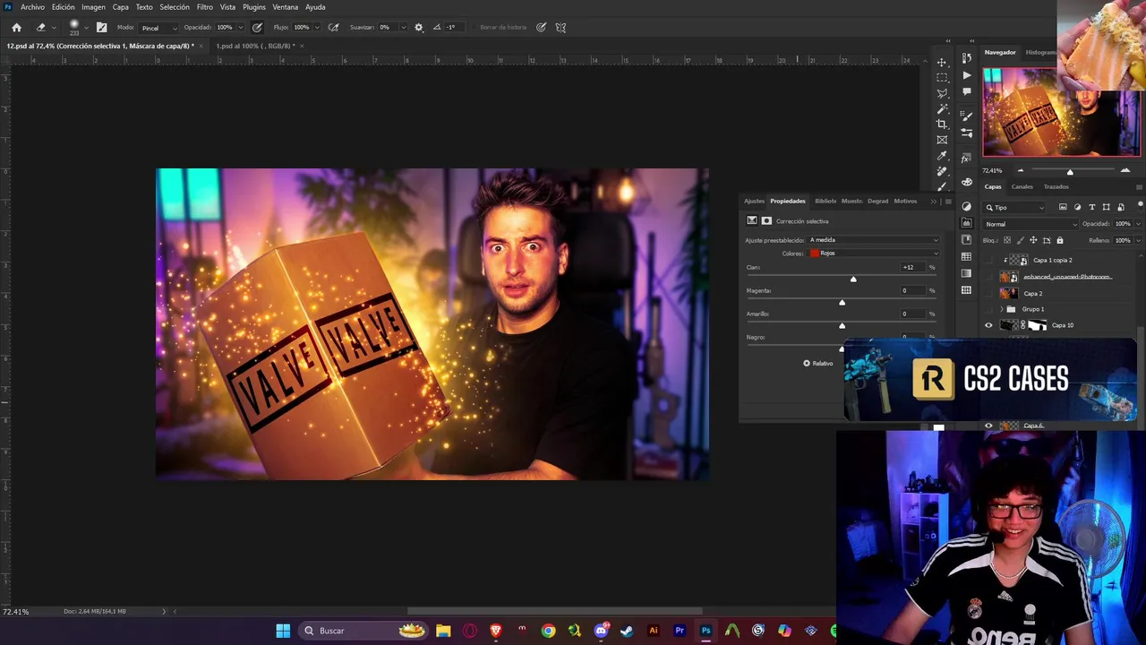The image size is (1146, 645).
Task: Open the Color palette panel icon
Action: [x=966, y=182]
